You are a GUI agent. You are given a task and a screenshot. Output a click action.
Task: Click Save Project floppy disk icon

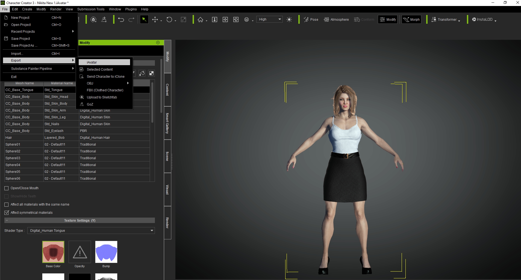(x=6, y=38)
